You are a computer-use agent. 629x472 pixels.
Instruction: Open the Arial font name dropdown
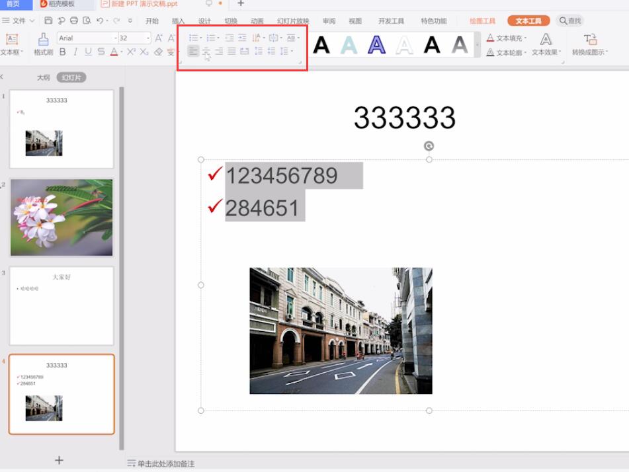point(116,38)
